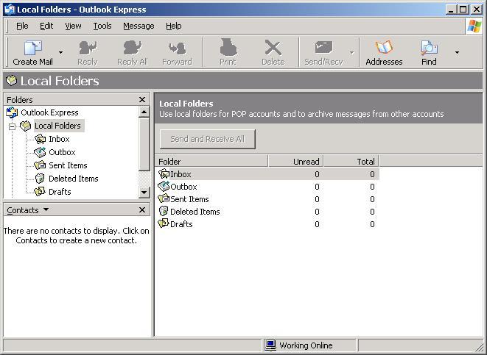Click the Windows logo in the menu bar
Viewport: 487px width, 355px height.
coord(474,26)
